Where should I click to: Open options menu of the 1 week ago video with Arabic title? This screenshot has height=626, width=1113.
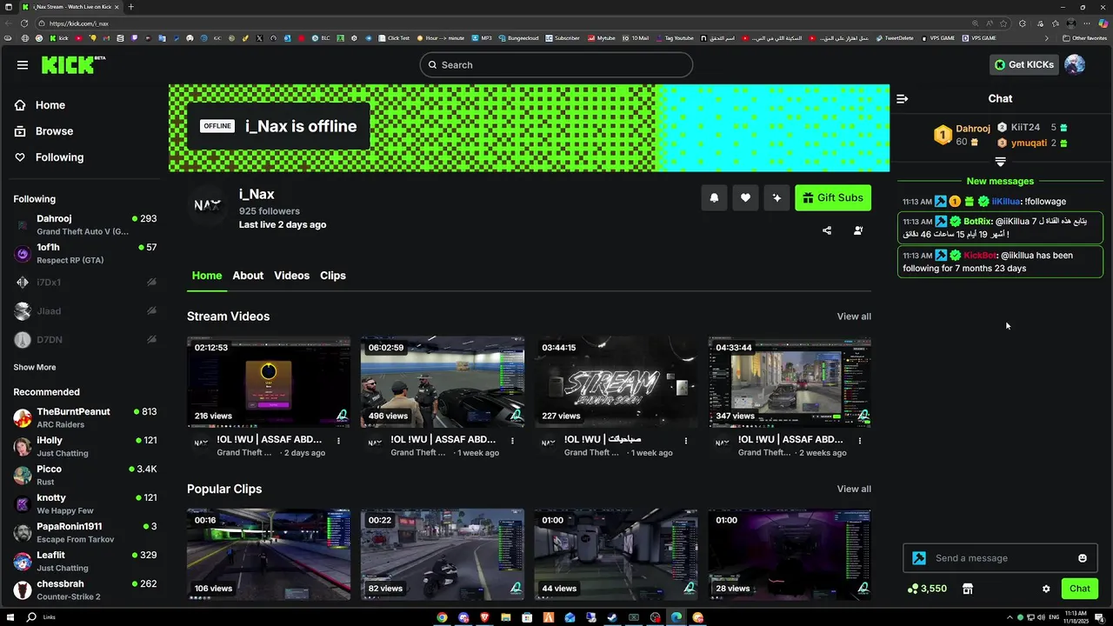point(686,440)
